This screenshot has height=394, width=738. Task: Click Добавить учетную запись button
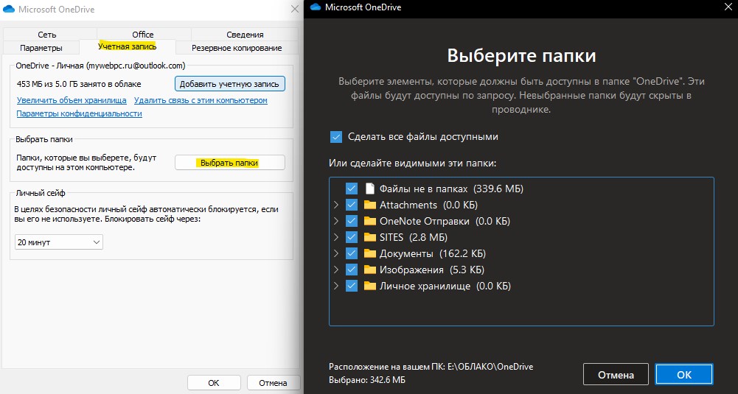pos(230,84)
